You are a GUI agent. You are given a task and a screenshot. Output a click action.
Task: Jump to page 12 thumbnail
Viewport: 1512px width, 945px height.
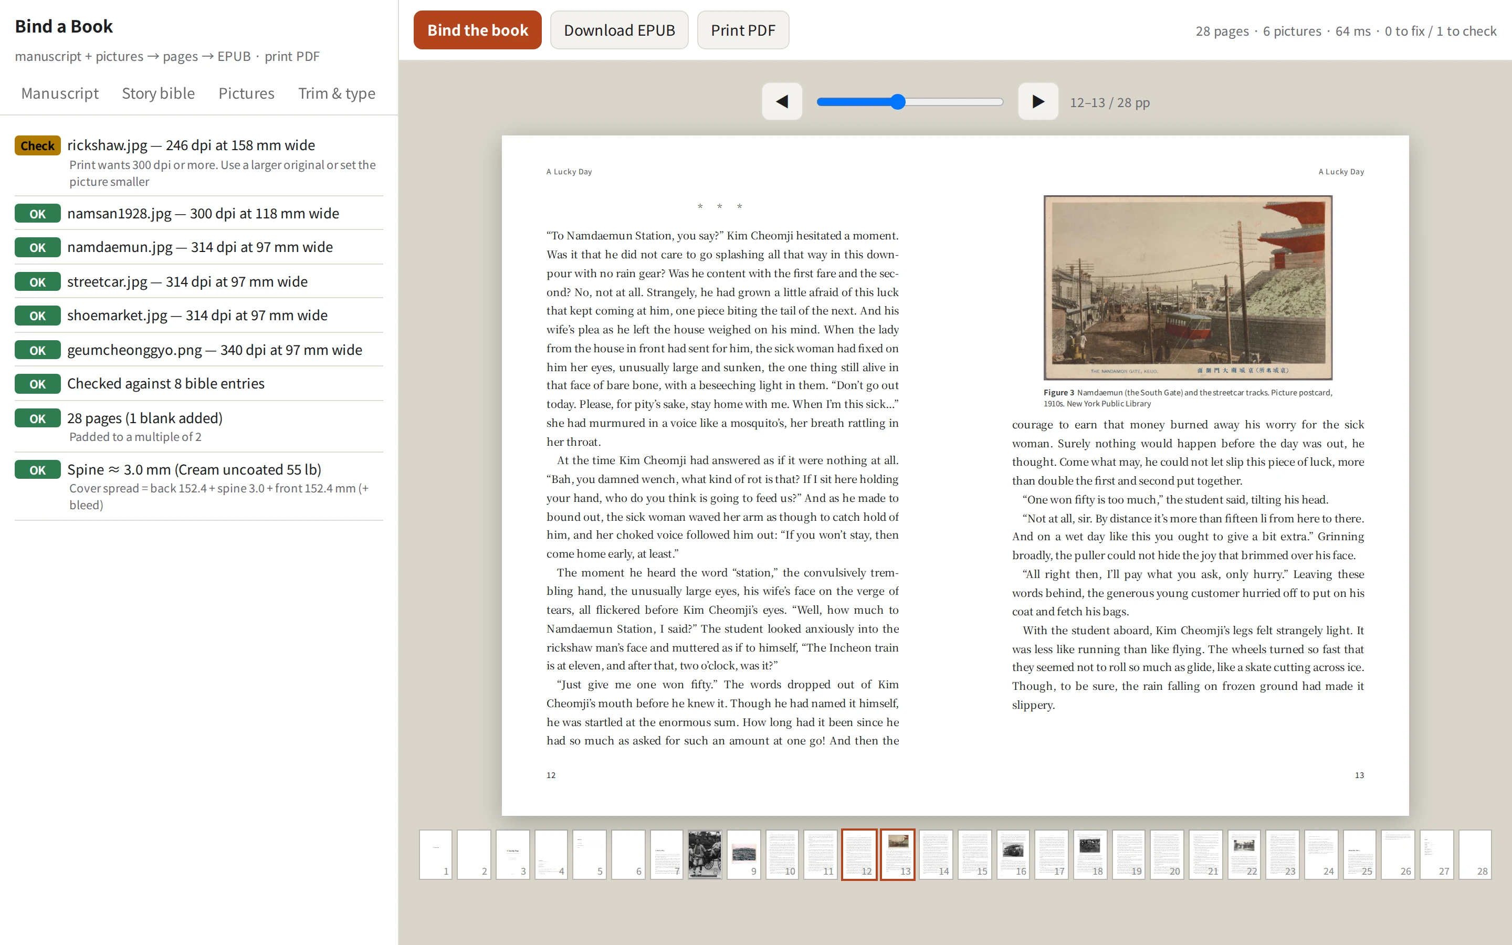(x=859, y=854)
